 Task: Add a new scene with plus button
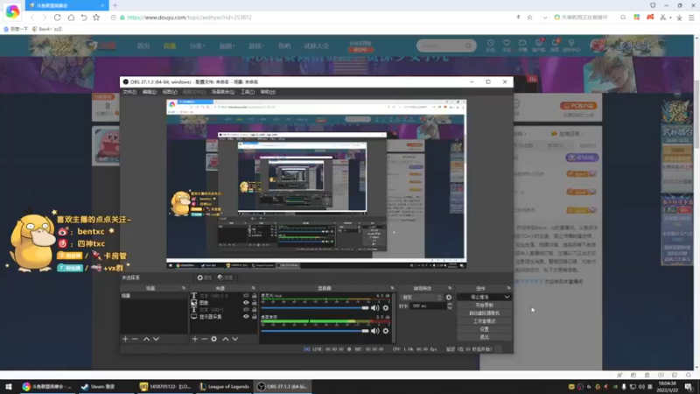[x=125, y=339]
